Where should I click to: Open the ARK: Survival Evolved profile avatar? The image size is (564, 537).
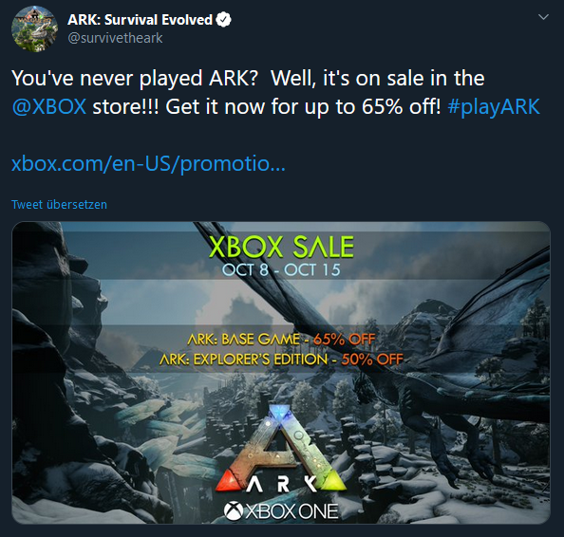[x=34, y=28]
